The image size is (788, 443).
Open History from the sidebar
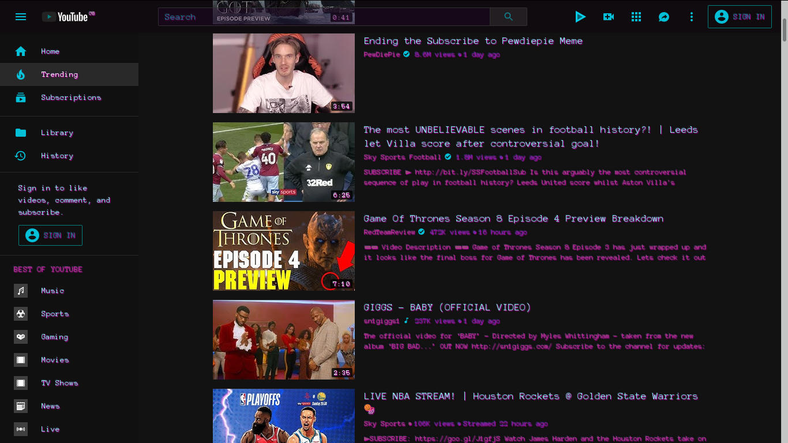(69, 156)
